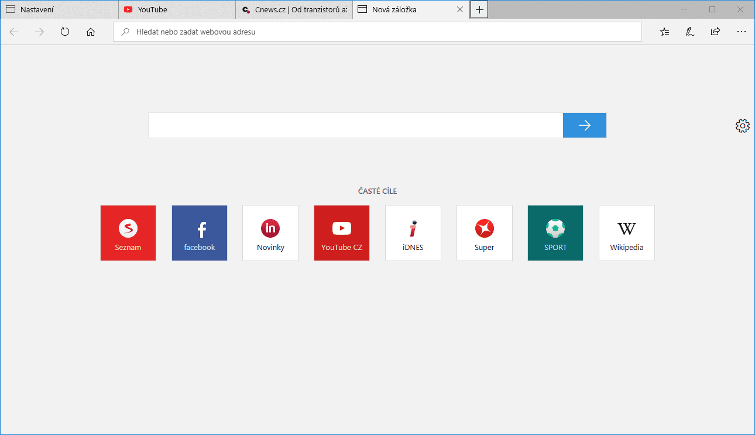The width and height of the screenshot is (755, 435).
Task: Click the page search box
Action: tap(356, 125)
